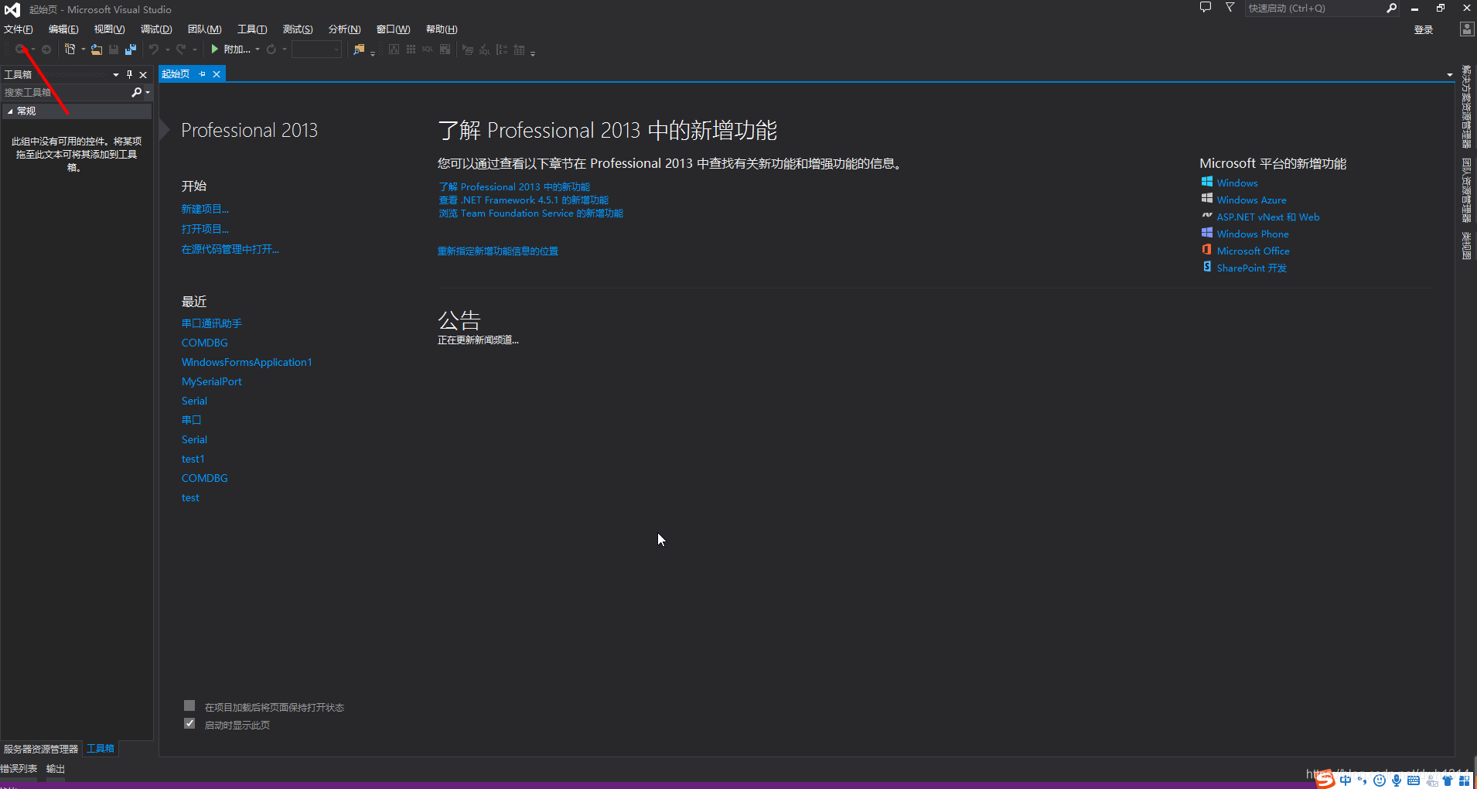Viewport: 1477px width, 789px height.
Task: Click the feedback speech bubble icon
Action: 1206,8
